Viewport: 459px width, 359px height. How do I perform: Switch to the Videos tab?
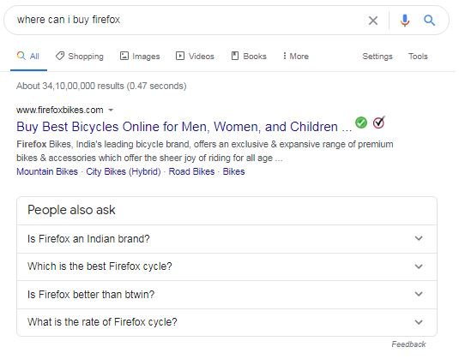click(x=195, y=57)
